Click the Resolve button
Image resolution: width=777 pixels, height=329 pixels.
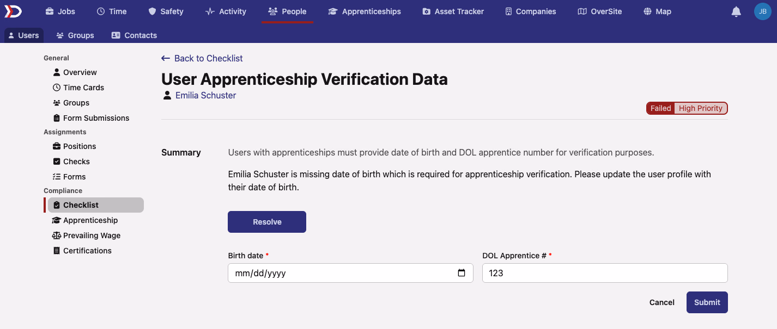[x=267, y=222]
